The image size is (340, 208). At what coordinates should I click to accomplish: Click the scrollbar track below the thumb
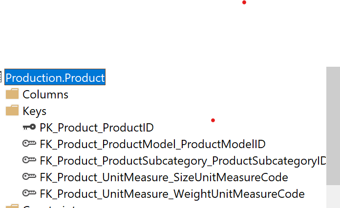[x=333, y=196]
